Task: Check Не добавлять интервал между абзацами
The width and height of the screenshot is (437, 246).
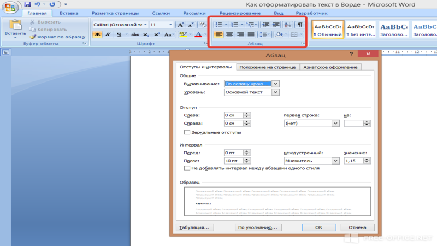Action: click(x=187, y=168)
